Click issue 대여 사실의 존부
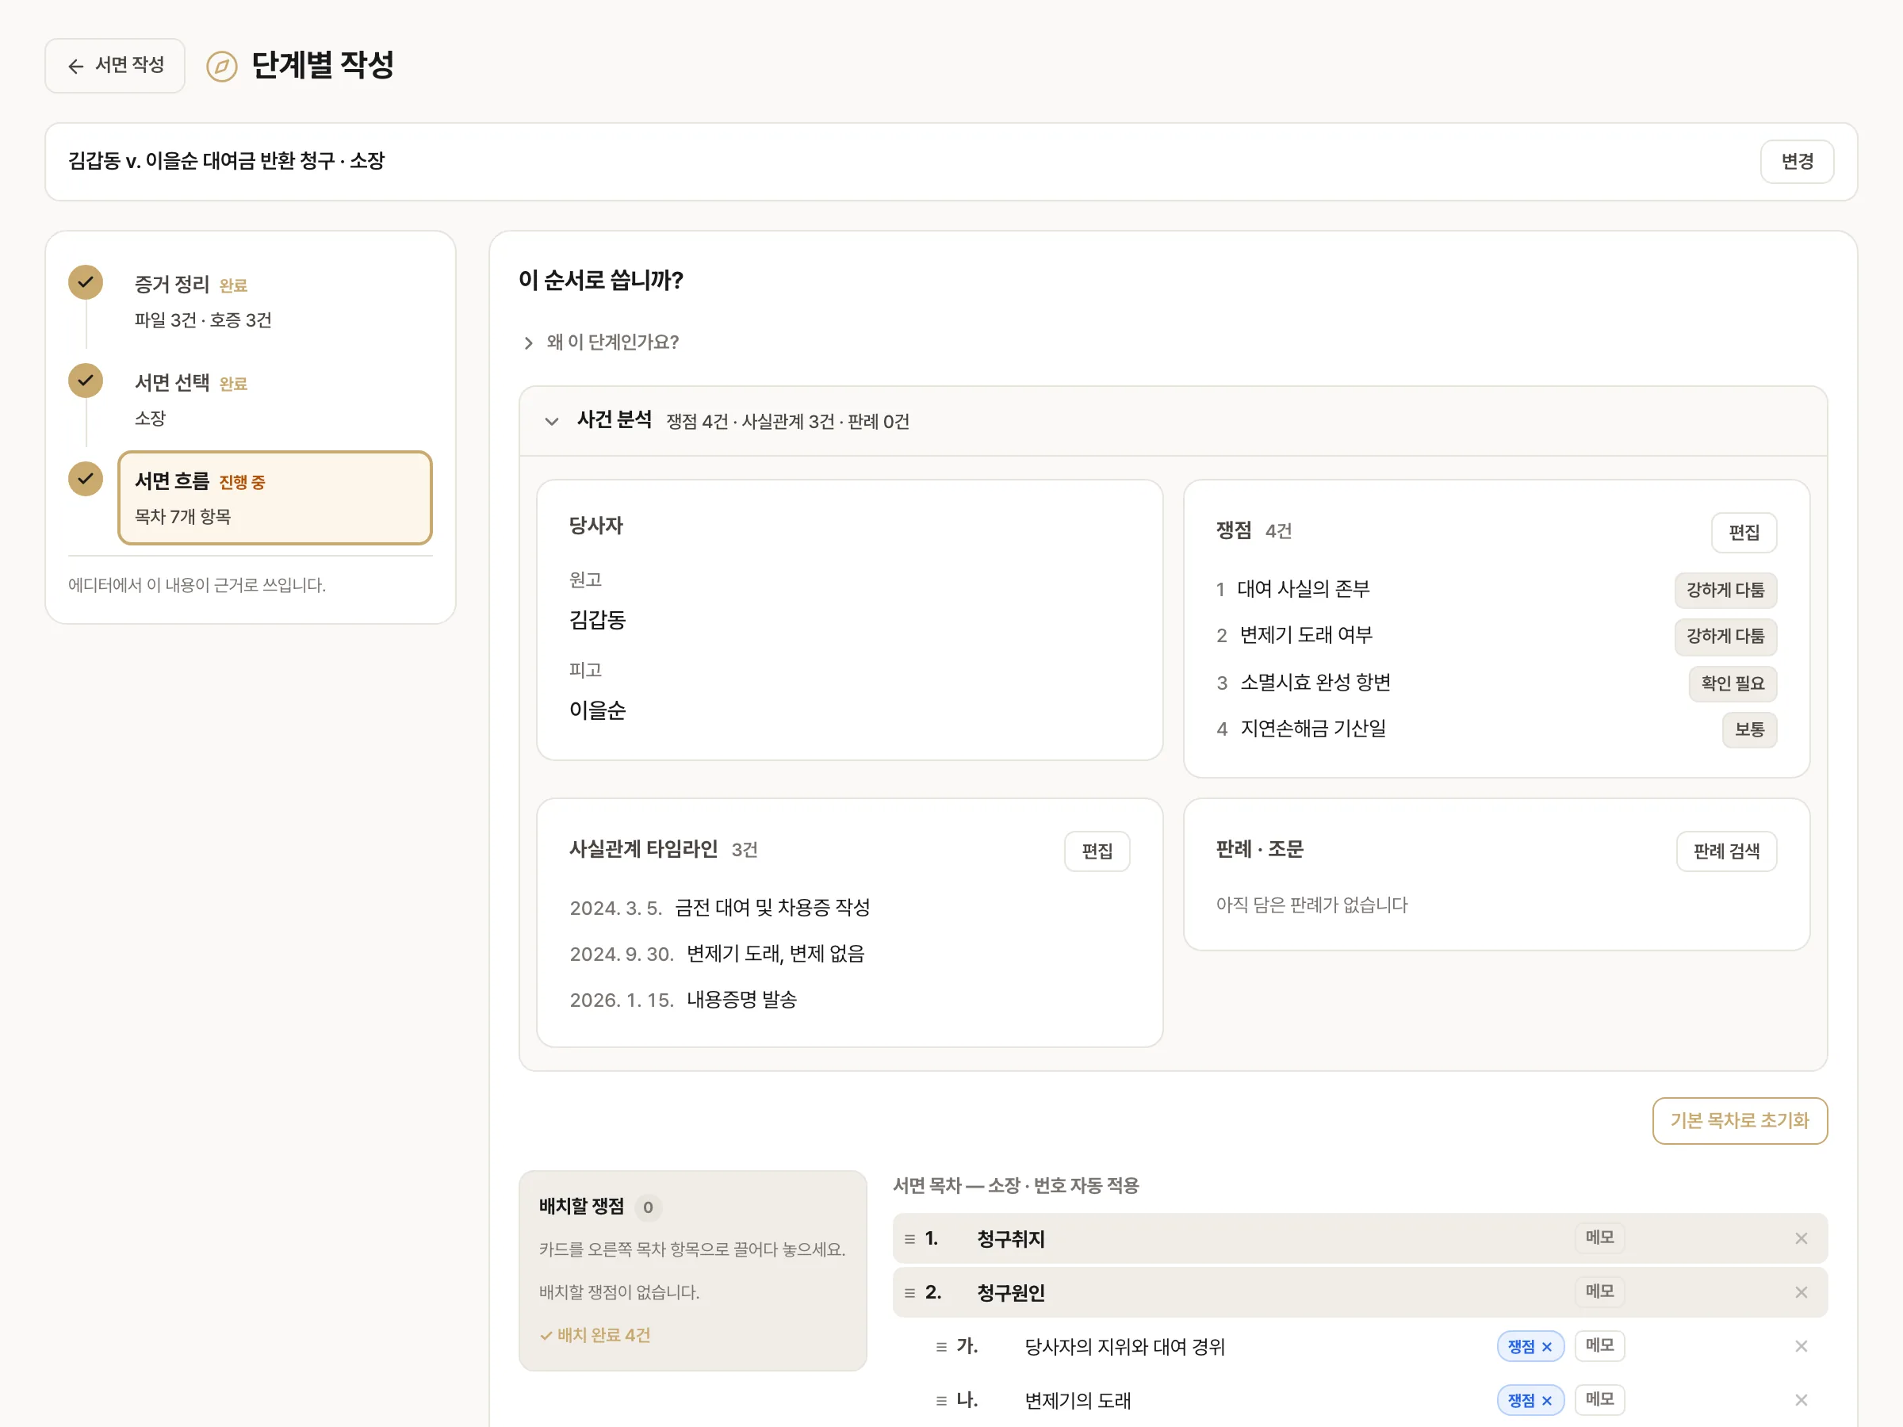This screenshot has height=1427, width=1903. coord(1303,589)
